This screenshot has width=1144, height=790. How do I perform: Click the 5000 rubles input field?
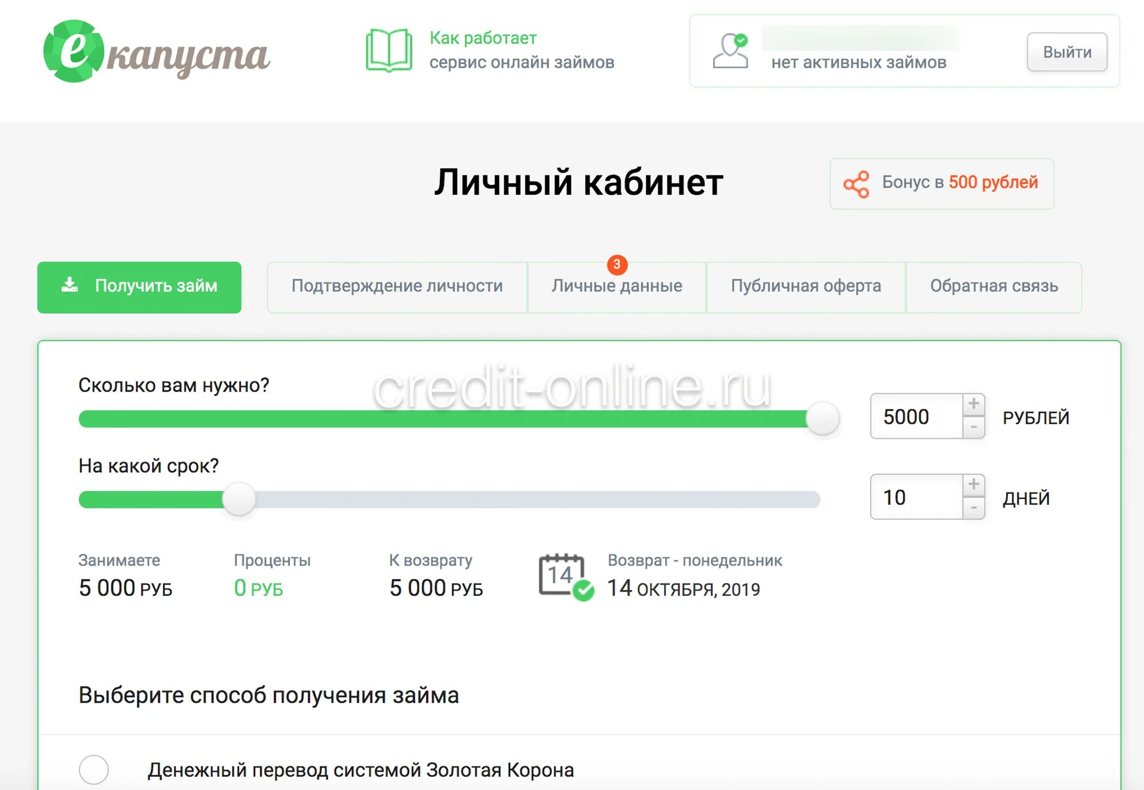click(x=916, y=416)
